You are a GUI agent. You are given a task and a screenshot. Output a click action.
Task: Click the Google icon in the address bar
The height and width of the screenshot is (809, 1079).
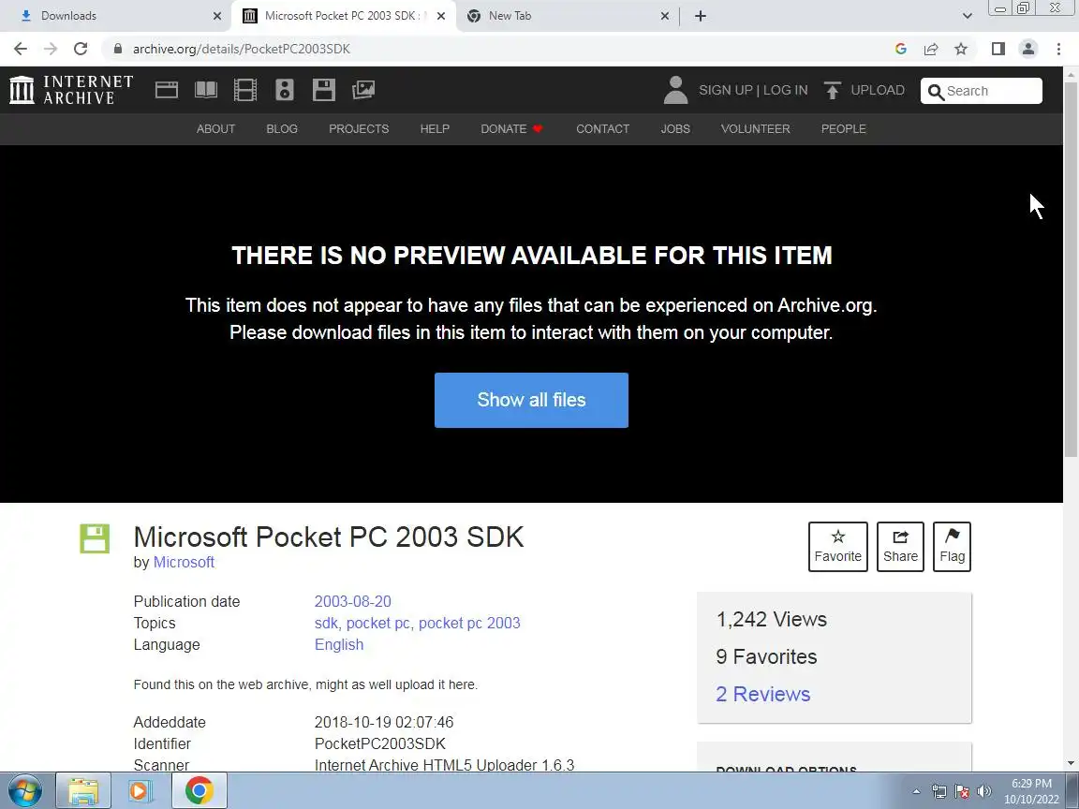point(901,49)
